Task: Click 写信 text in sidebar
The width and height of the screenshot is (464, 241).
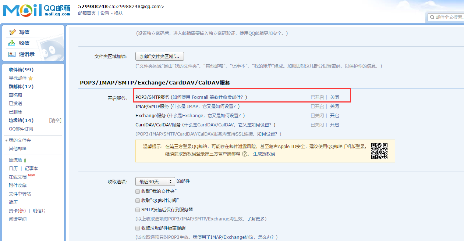Action: [x=24, y=32]
